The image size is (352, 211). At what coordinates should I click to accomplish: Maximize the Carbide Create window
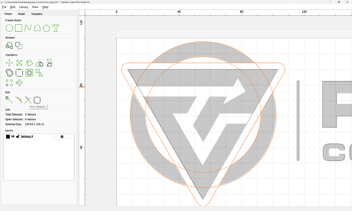339,2
